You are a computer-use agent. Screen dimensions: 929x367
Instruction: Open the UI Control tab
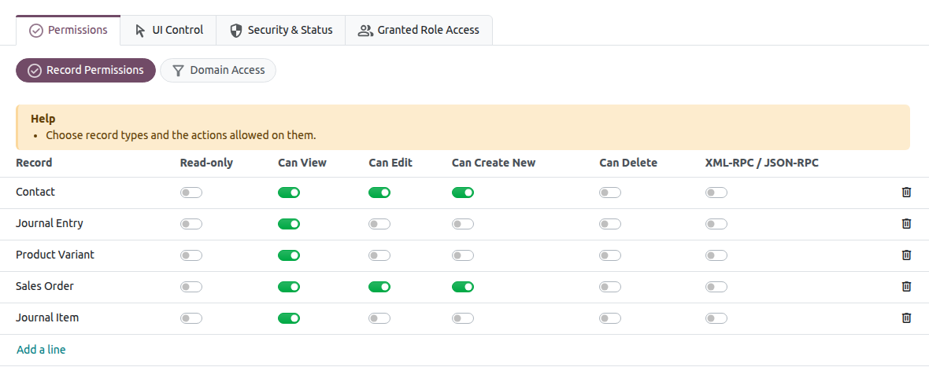[x=168, y=30]
